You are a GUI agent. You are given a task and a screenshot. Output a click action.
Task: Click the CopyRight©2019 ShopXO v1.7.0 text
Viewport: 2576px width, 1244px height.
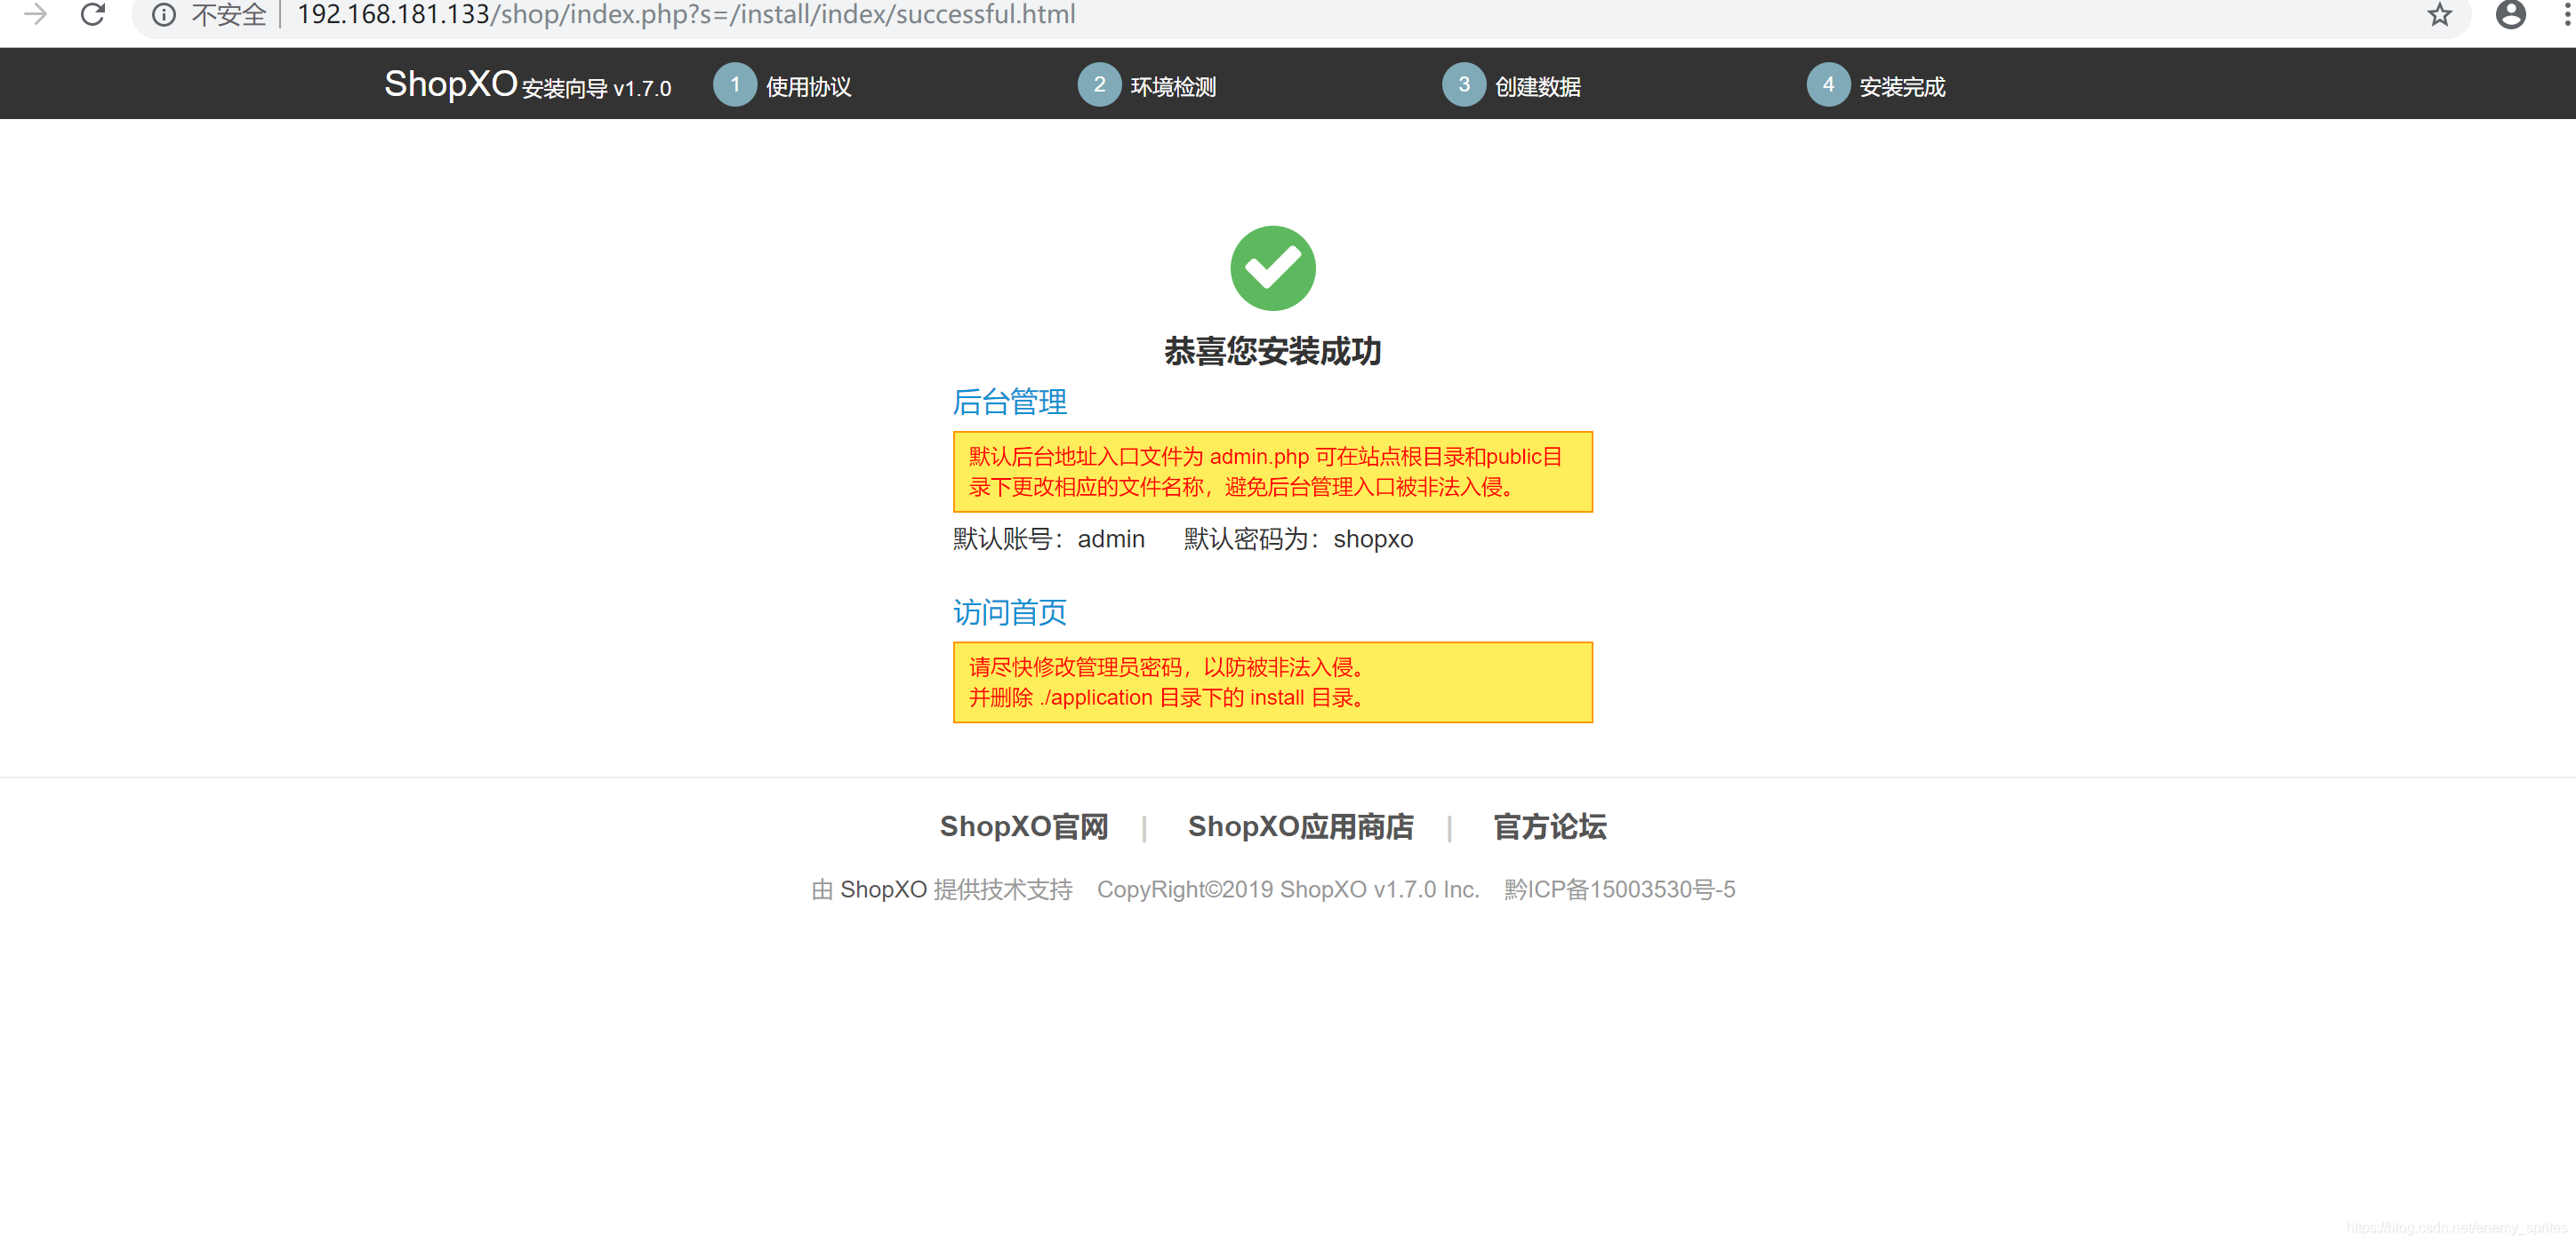point(1287,889)
